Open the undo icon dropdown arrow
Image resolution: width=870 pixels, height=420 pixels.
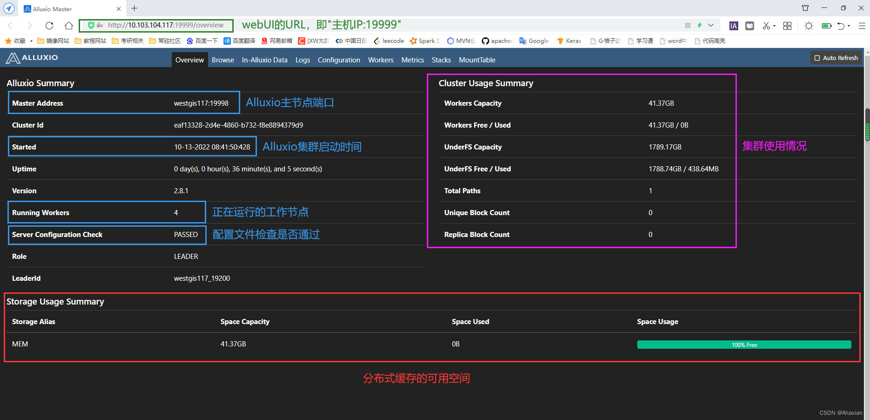pyautogui.click(x=849, y=26)
